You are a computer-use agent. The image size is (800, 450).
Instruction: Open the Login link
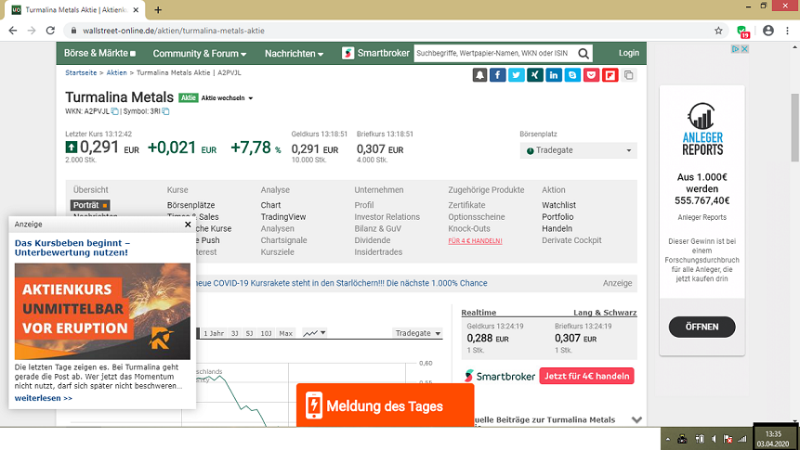pyautogui.click(x=628, y=53)
